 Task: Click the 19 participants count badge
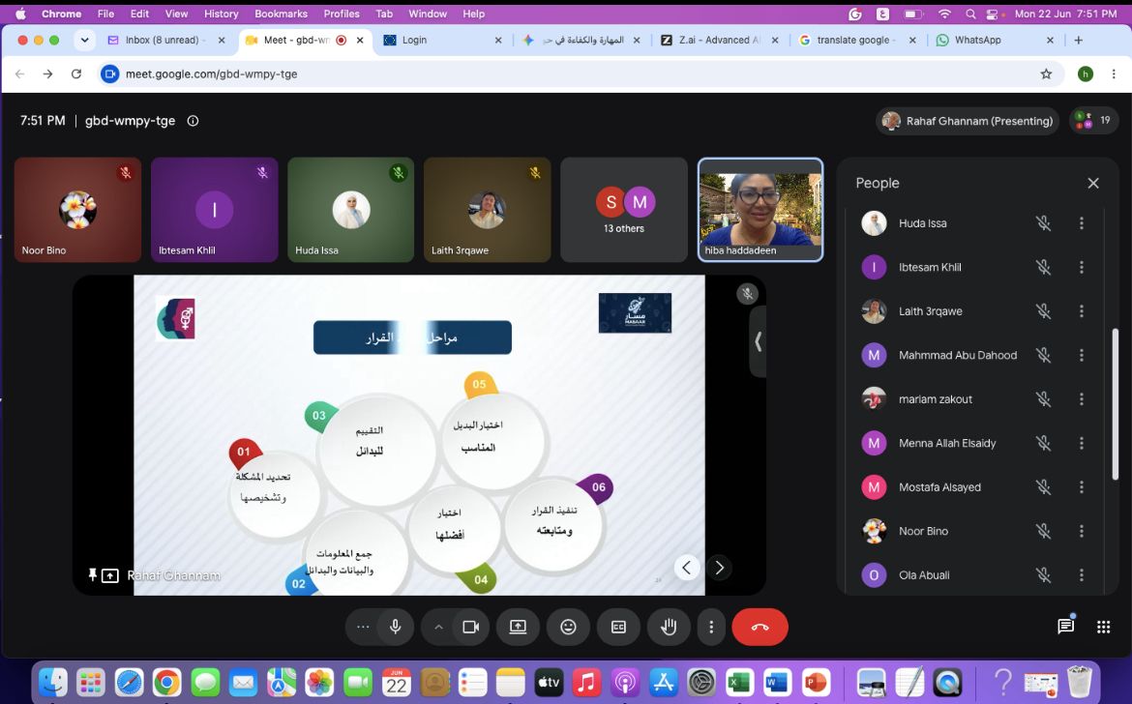click(x=1093, y=121)
